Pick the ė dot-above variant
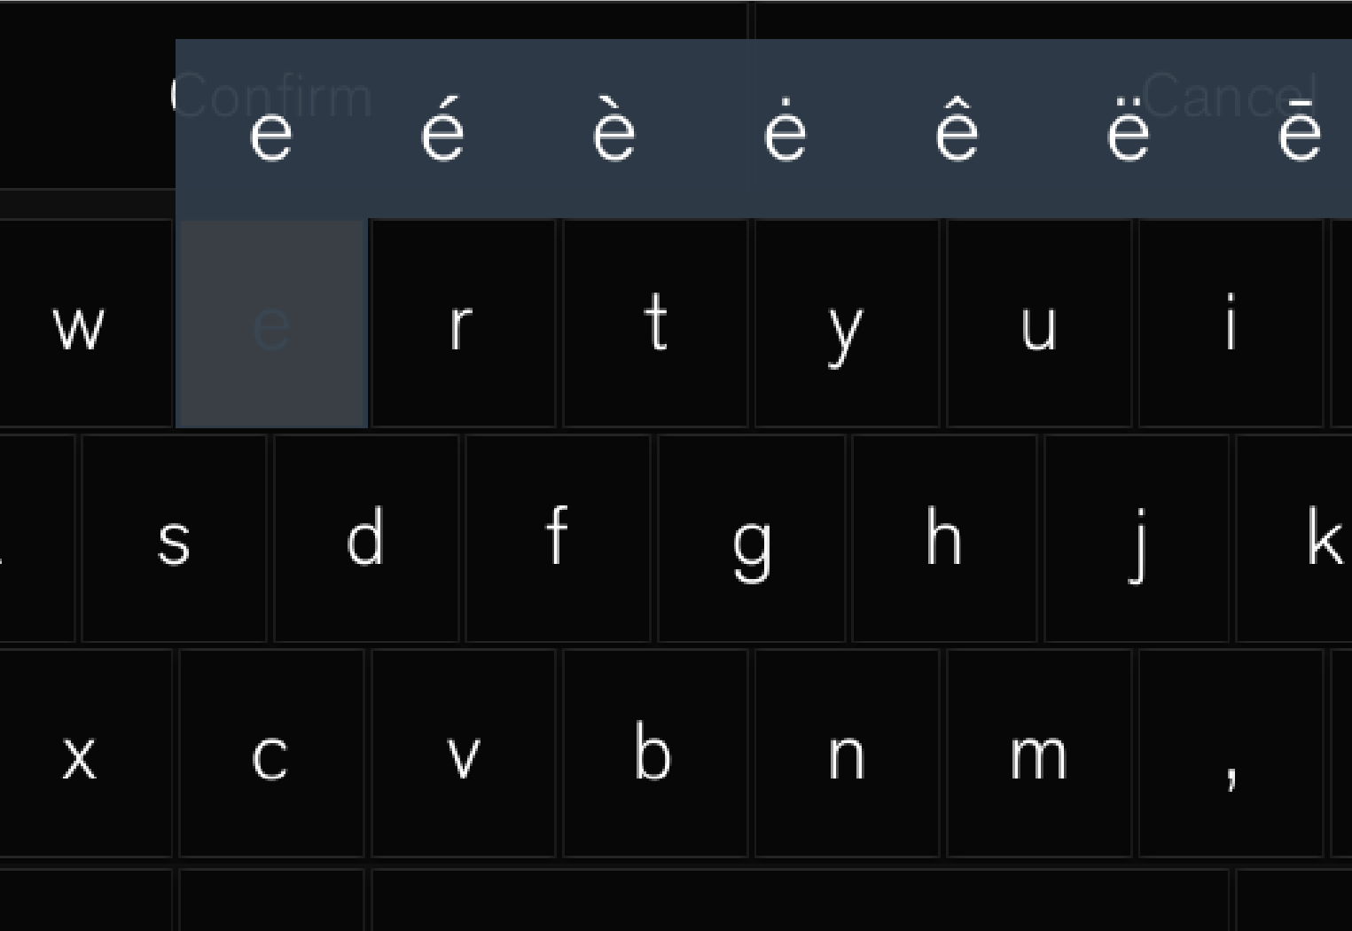 click(785, 130)
